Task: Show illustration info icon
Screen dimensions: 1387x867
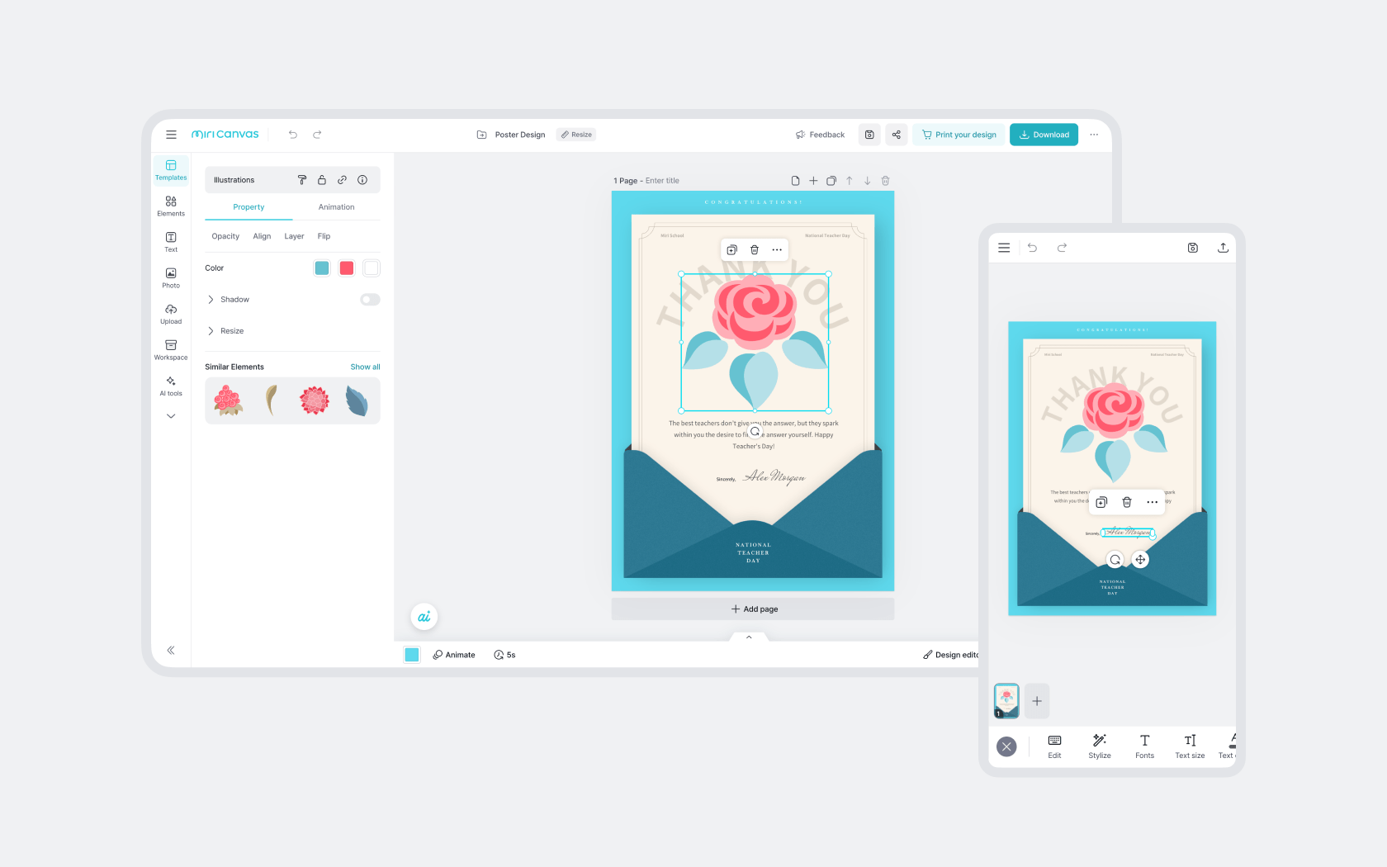Action: tap(362, 180)
